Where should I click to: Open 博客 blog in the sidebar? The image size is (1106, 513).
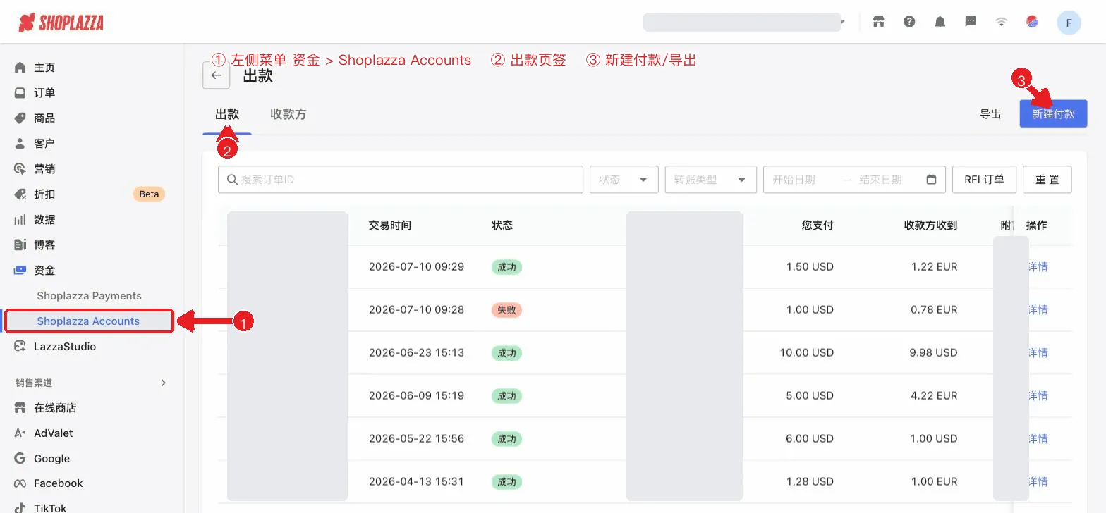click(x=44, y=245)
